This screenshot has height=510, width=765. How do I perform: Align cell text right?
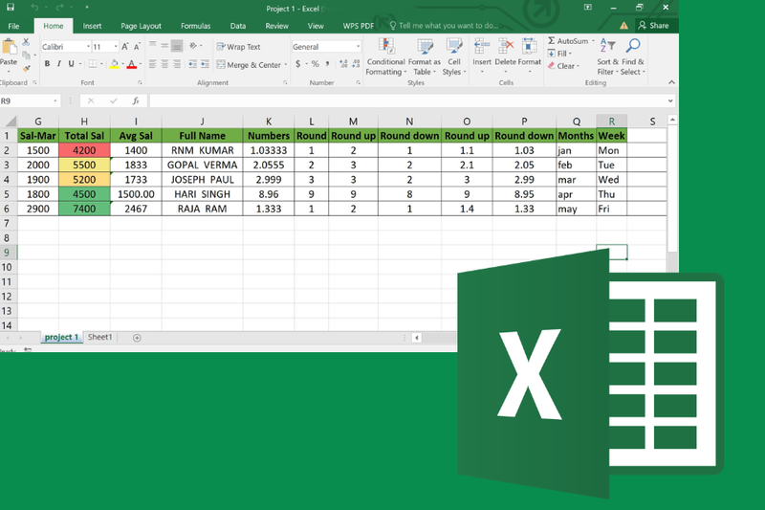[x=177, y=64]
